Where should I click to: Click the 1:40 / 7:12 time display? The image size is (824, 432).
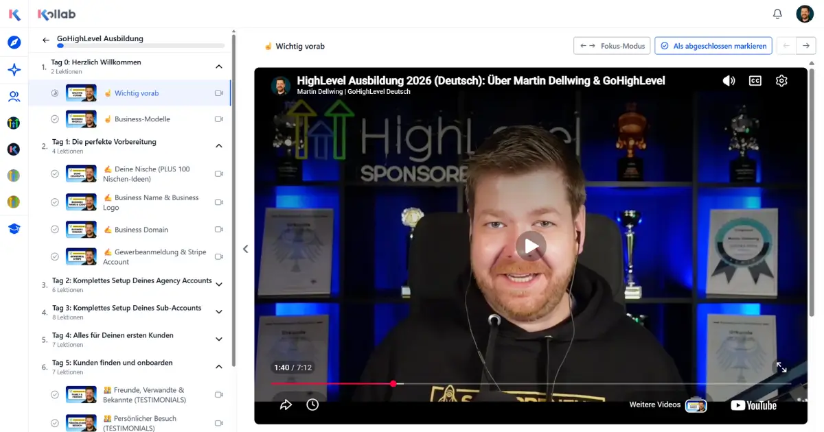(x=293, y=368)
